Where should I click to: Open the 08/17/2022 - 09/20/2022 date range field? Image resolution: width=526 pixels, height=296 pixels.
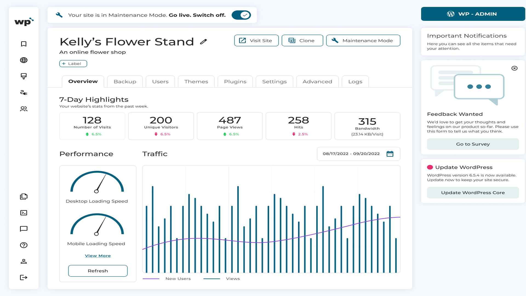[x=359, y=154]
